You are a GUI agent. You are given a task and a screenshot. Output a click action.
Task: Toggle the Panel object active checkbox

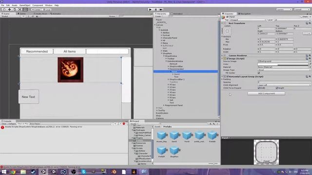[227, 17]
